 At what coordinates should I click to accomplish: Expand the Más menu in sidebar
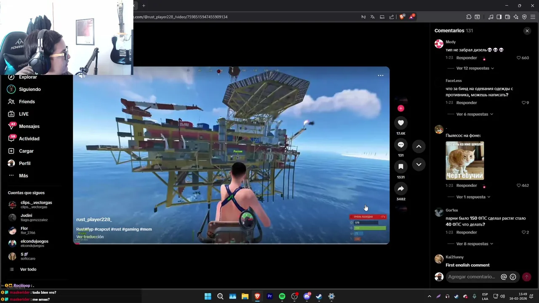[x=24, y=175]
